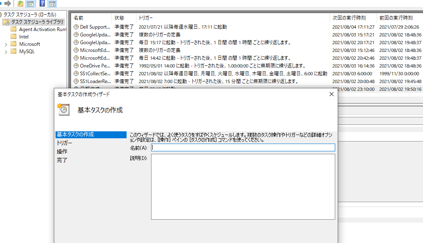Click the Intel folder icon
This screenshot has width=423, height=243.
13,36
